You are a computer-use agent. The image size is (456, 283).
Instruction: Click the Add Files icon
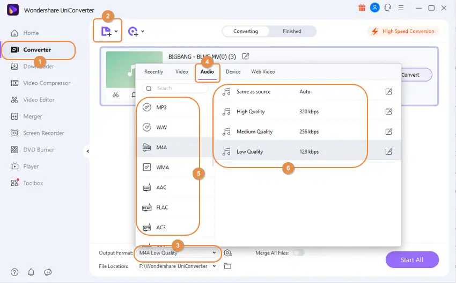tap(106, 31)
